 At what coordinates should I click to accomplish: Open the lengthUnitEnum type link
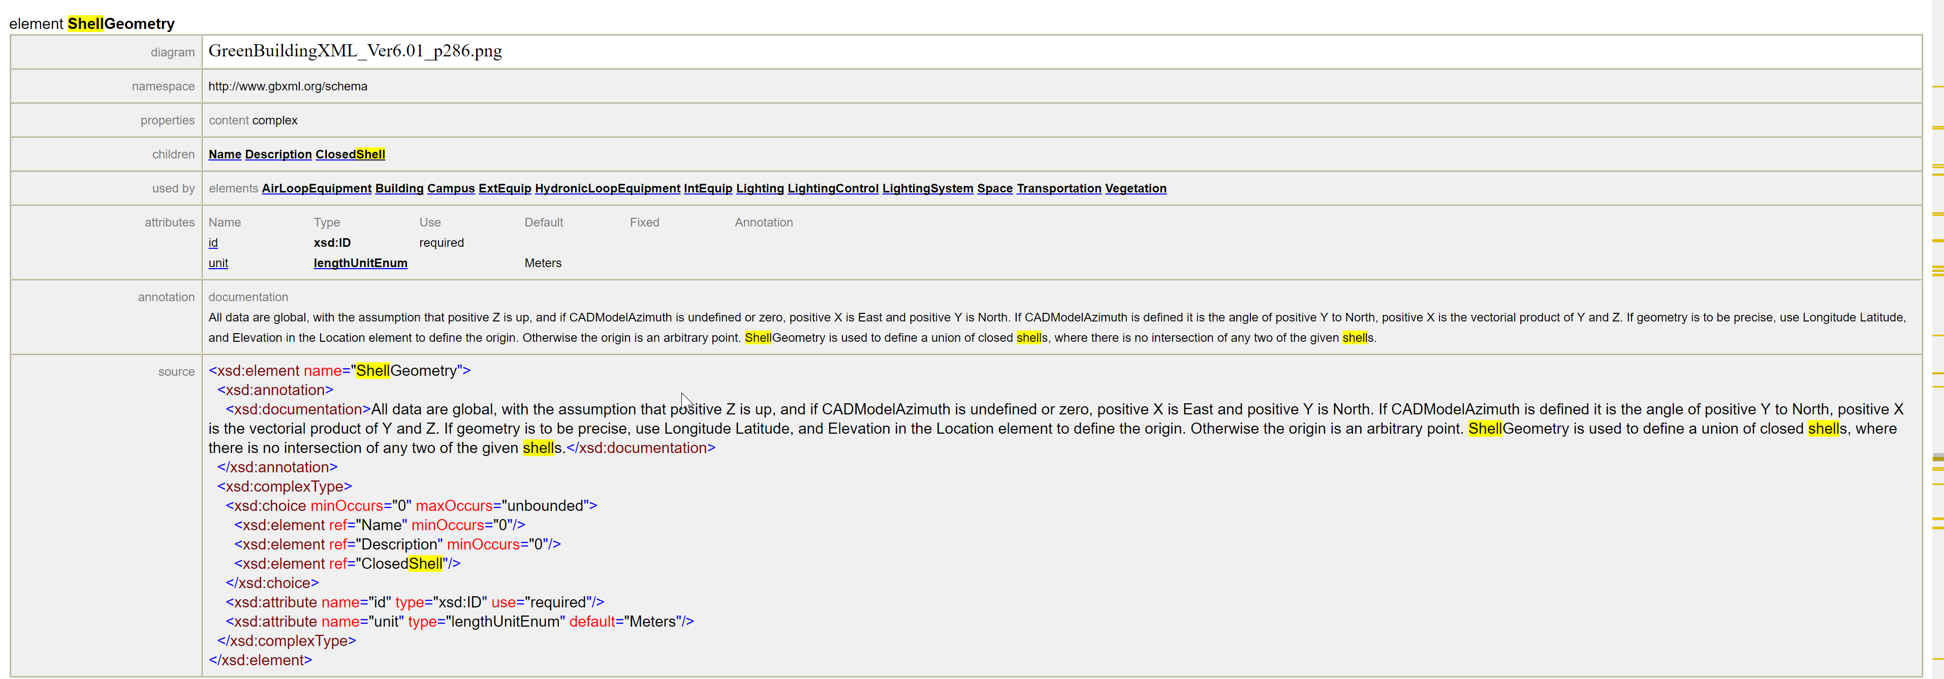point(360,263)
